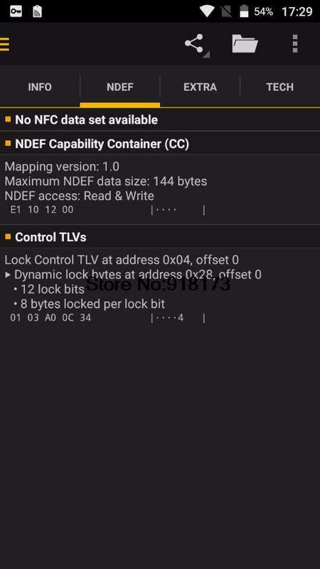This screenshot has height=569, width=320.
Task: Select the NDEF tab
Action: click(x=120, y=87)
